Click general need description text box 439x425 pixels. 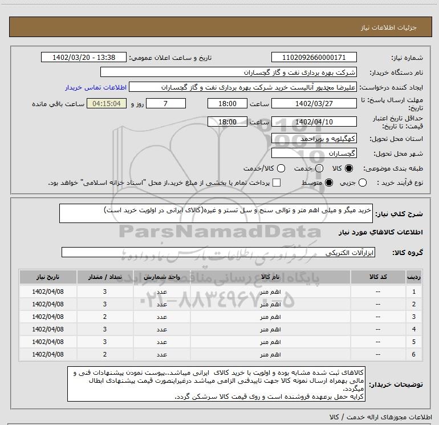[216, 213]
